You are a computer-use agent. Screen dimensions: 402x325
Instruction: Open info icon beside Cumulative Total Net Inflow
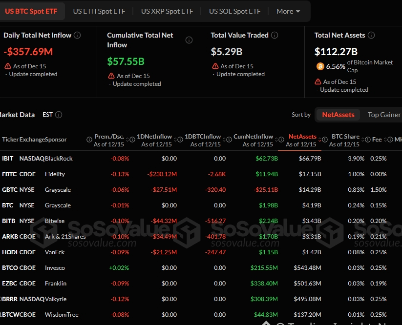[189, 40]
